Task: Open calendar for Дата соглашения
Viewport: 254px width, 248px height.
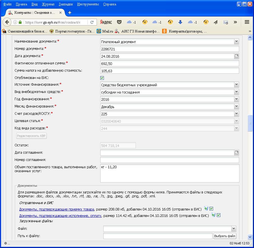Action: [x=237, y=152]
